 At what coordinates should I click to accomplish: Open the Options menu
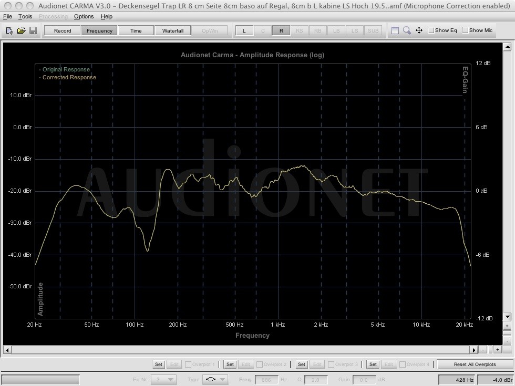tap(84, 16)
